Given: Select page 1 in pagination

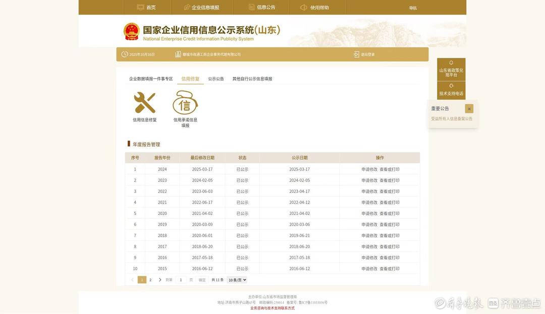Looking at the screenshot, I should tap(142, 280).
